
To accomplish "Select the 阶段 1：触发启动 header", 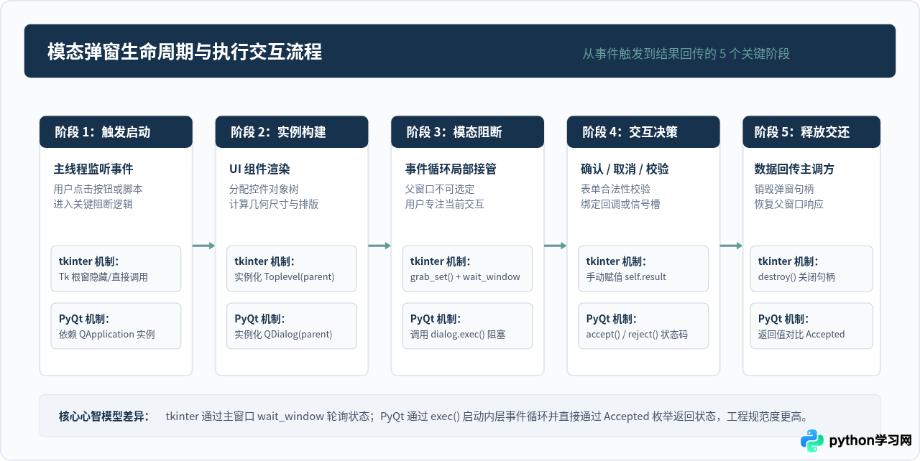I will tap(116, 132).
